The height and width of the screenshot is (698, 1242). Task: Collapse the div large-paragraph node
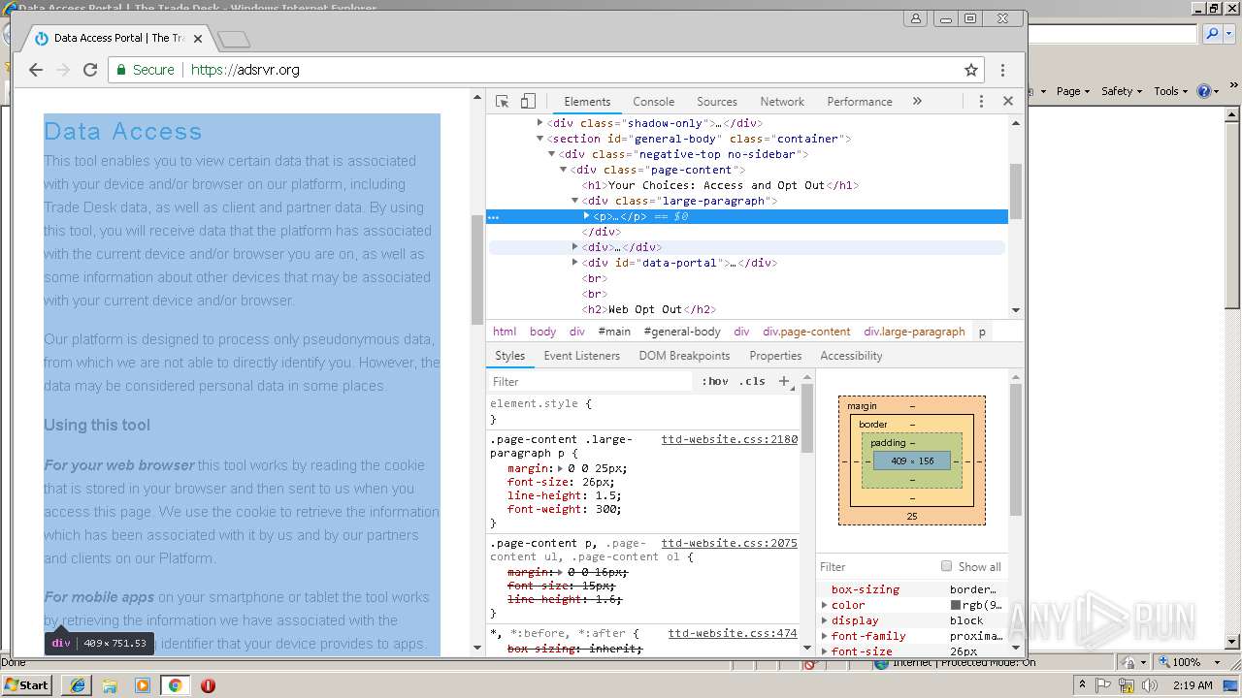pyautogui.click(x=575, y=201)
